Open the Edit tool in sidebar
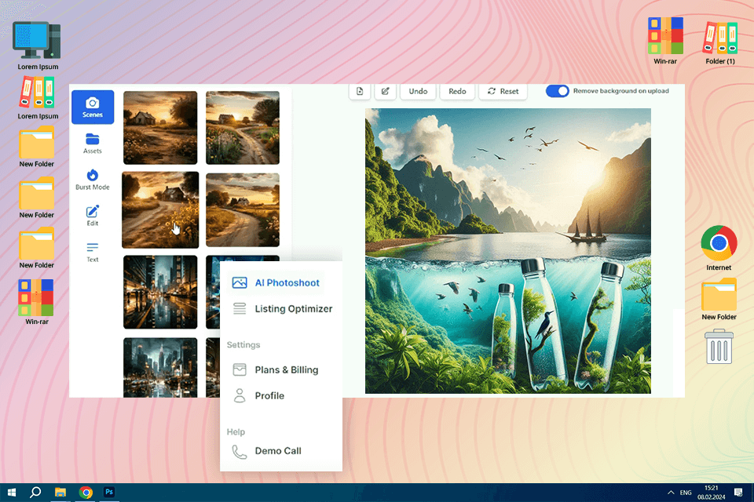 point(93,216)
